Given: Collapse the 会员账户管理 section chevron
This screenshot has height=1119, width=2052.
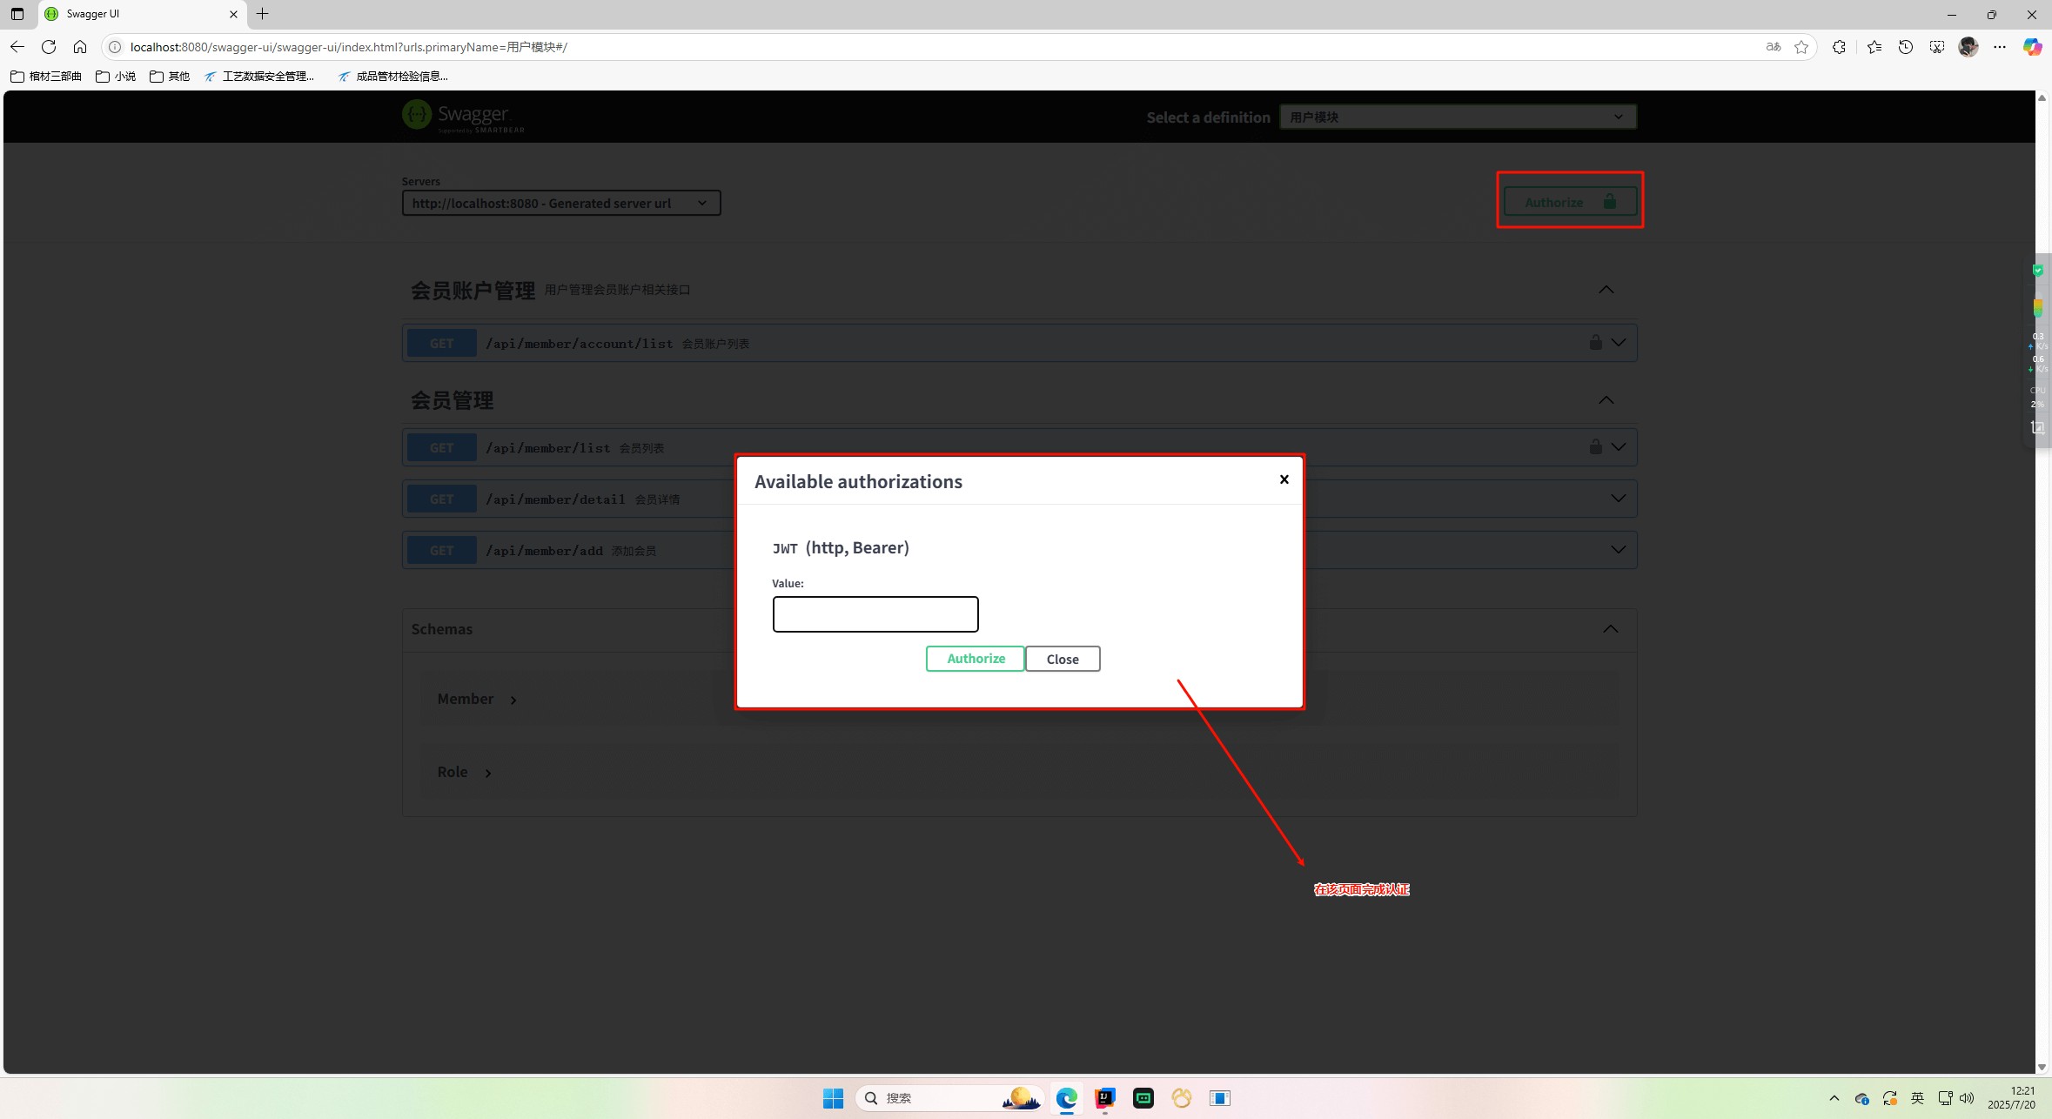Looking at the screenshot, I should 1606,290.
